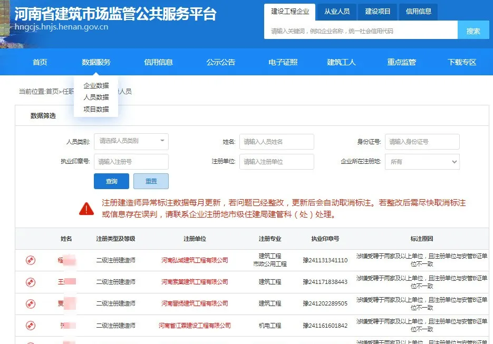Select 企业数据 from the submenu
This screenshot has width=493, height=344.
(96, 85)
